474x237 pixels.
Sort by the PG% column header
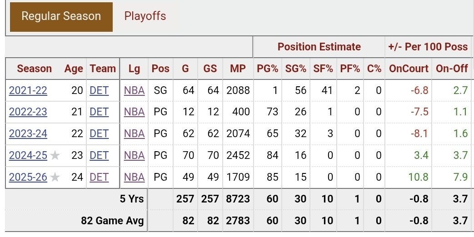pyautogui.click(x=267, y=69)
